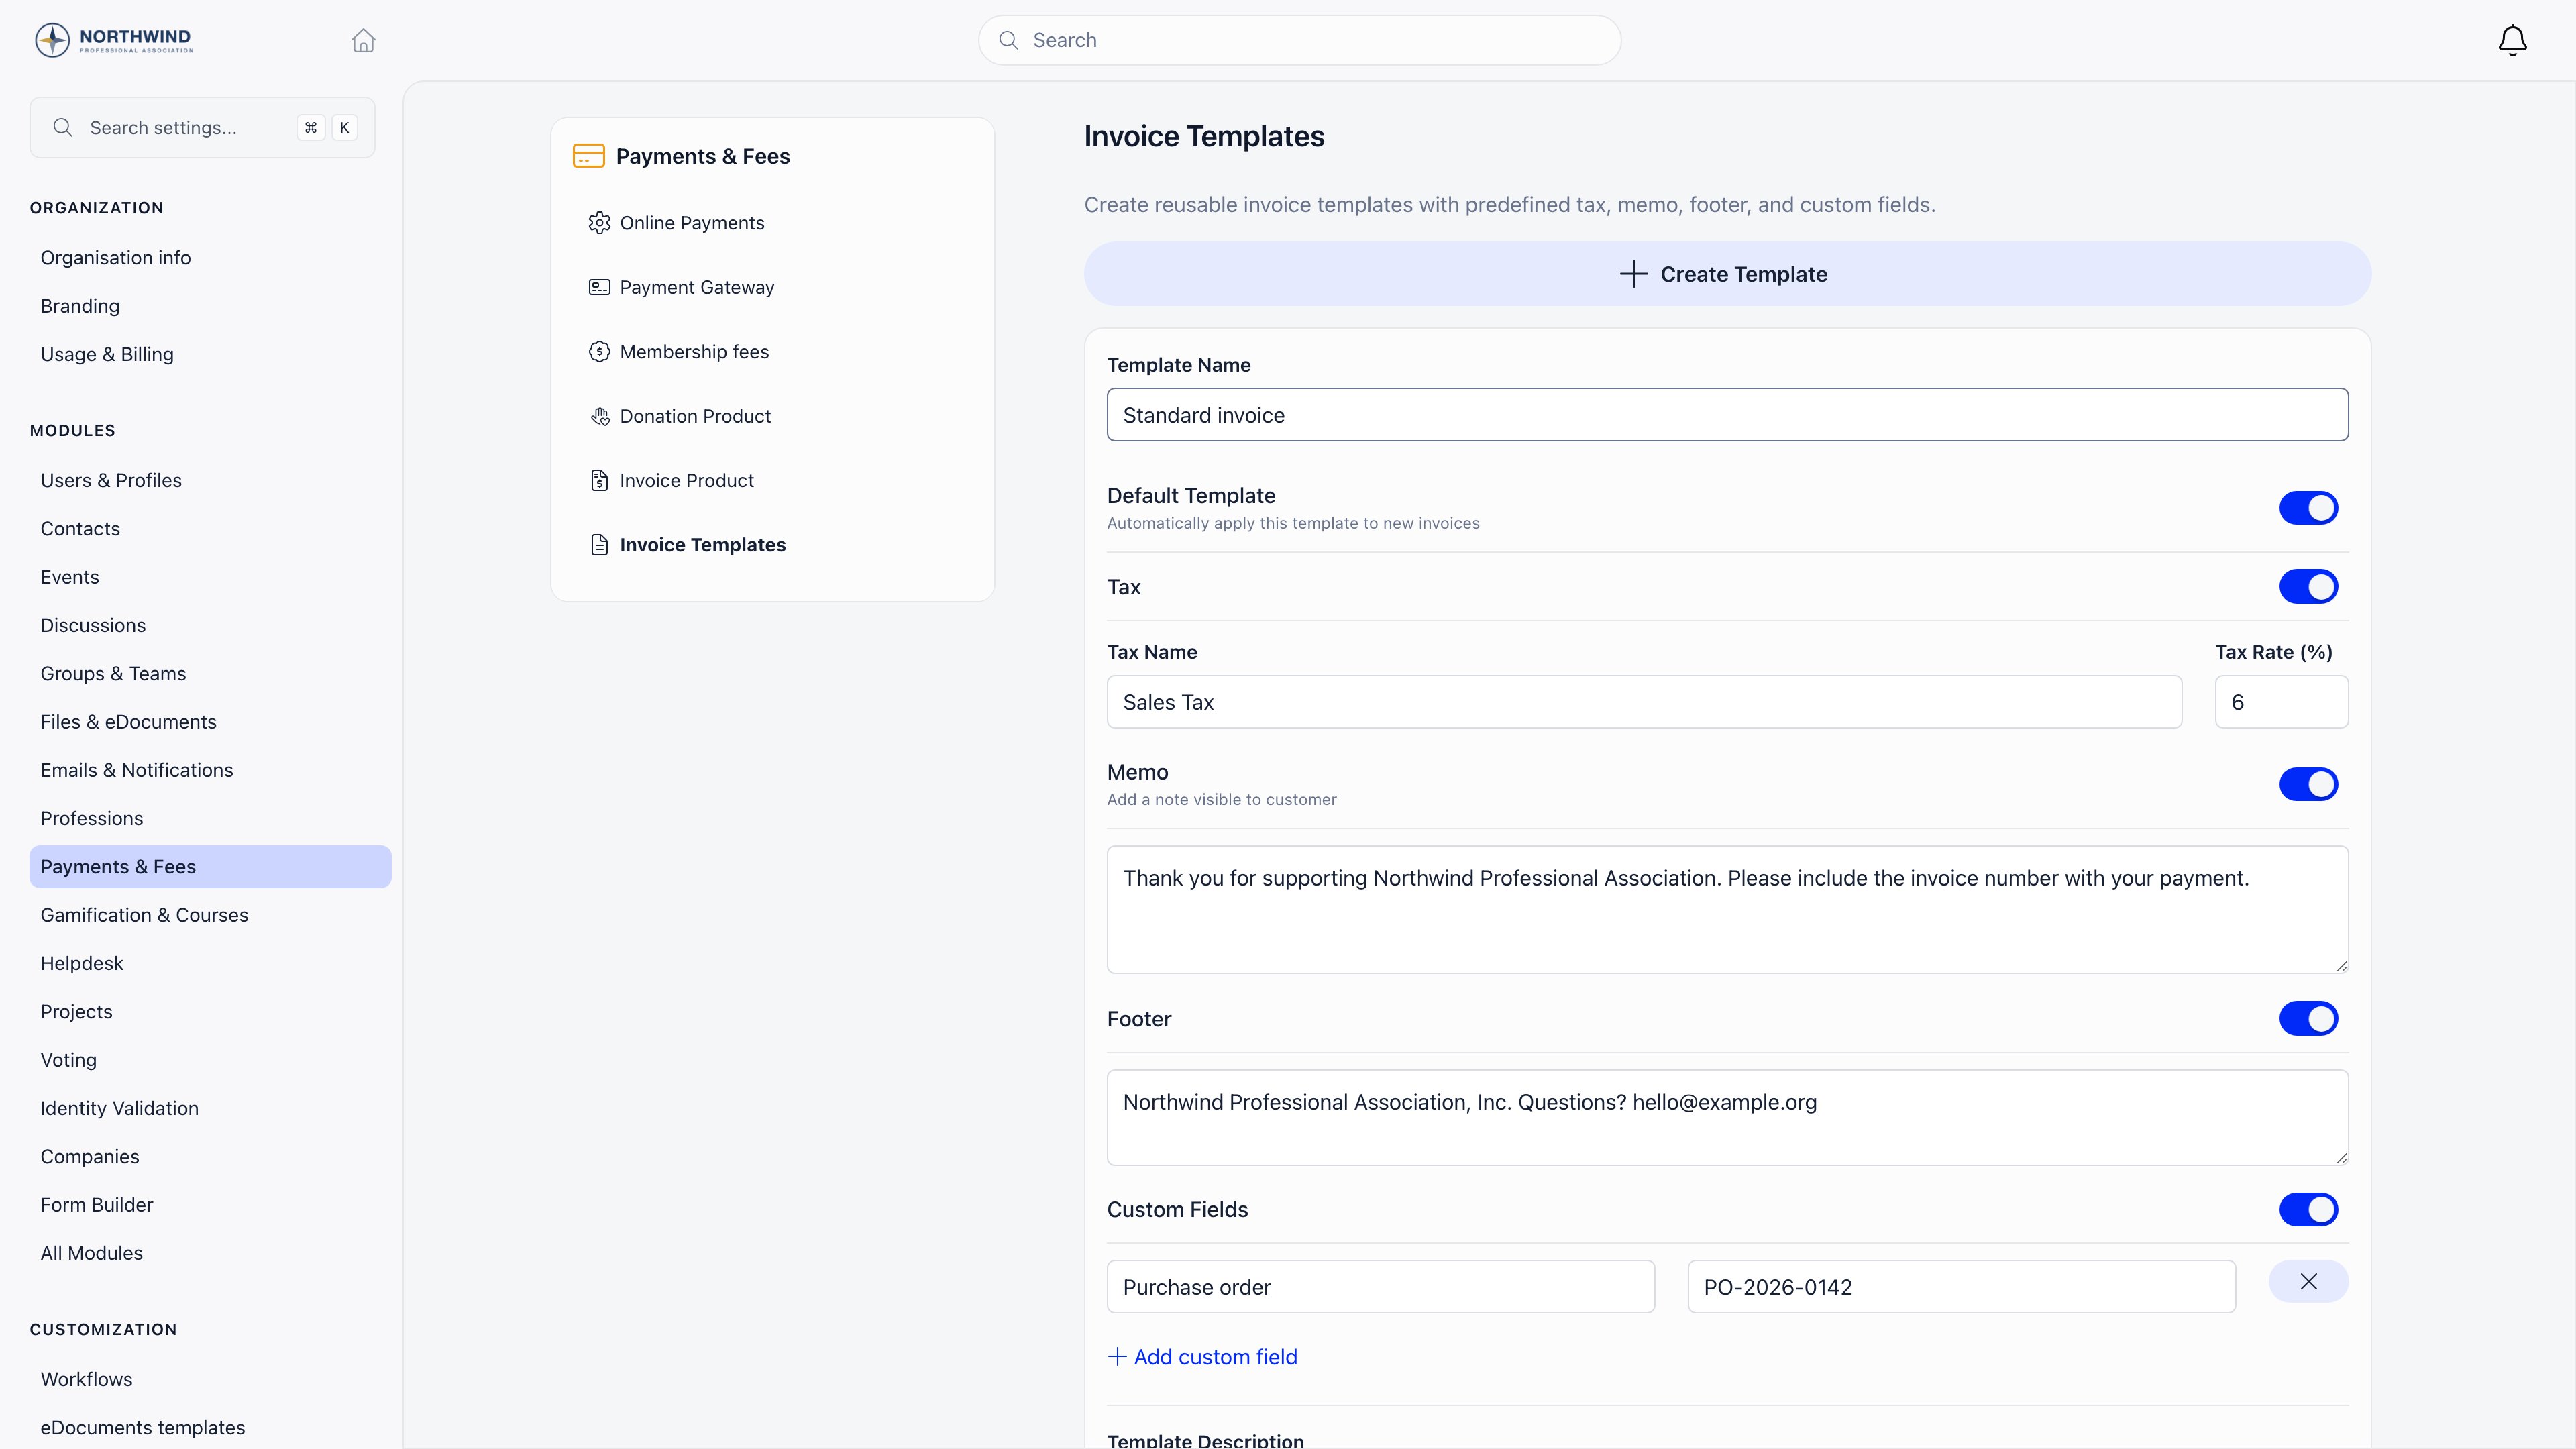The width and height of the screenshot is (2576, 1449).
Task: Go to Membership fees
Action: [x=694, y=352]
